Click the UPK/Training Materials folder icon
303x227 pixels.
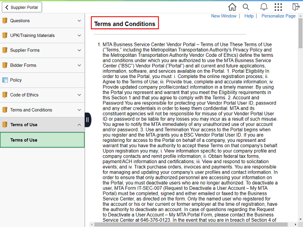(x=5, y=35)
